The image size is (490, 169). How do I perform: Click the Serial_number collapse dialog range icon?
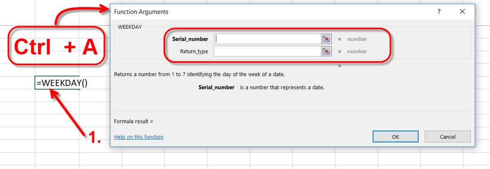pyautogui.click(x=326, y=39)
